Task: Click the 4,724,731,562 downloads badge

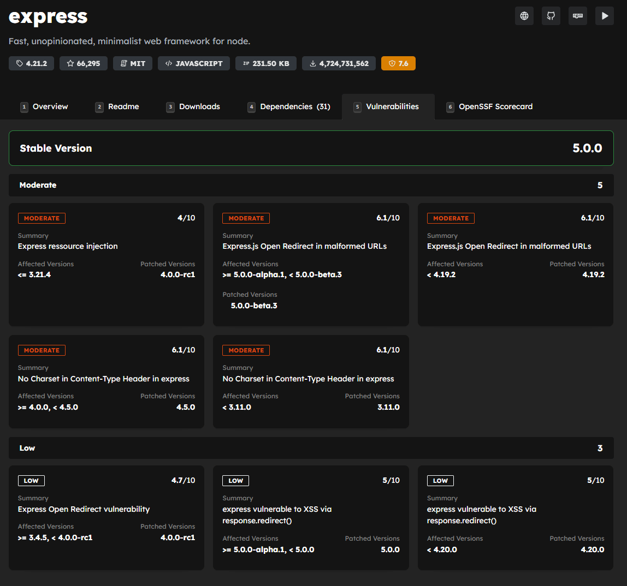Action: click(339, 63)
